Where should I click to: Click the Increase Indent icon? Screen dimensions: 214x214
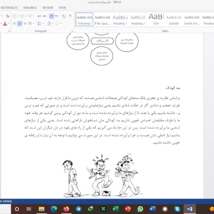[x=45, y=16]
